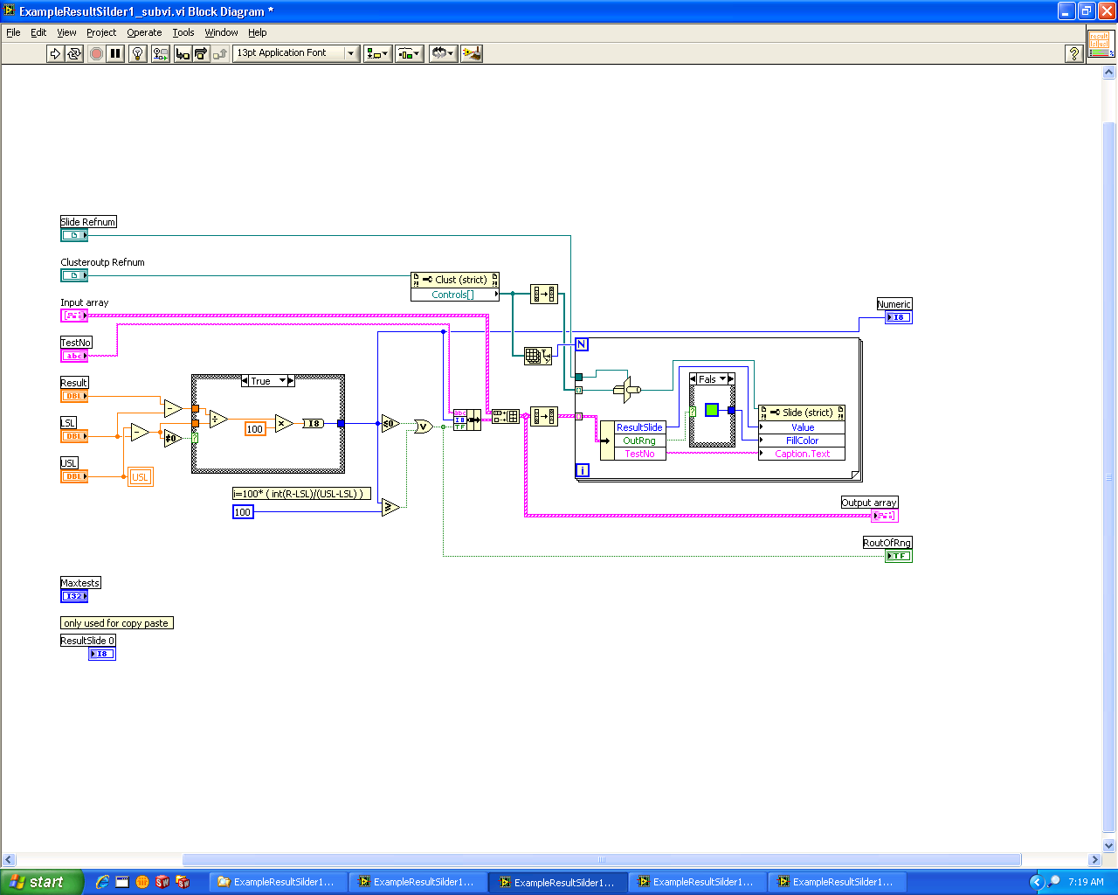Open the Align Objects dropdown
Screen dimensions: 1118x895
click(377, 53)
